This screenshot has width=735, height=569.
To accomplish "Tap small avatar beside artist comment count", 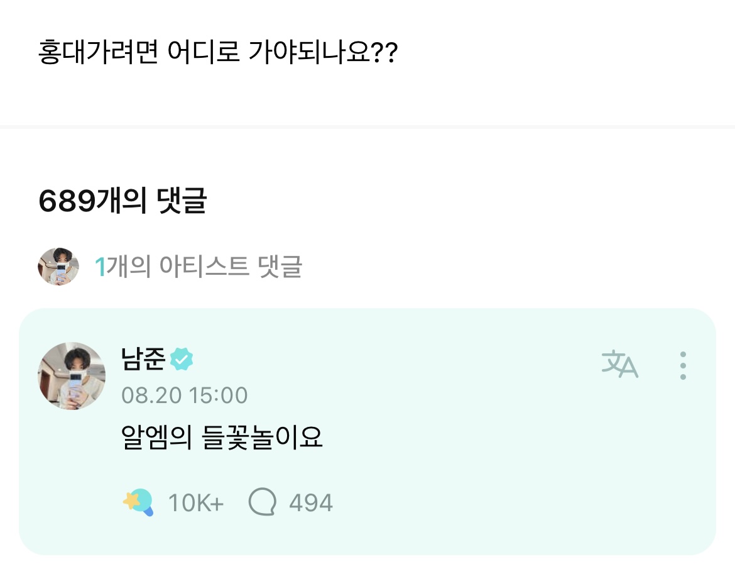I will pyautogui.click(x=59, y=267).
